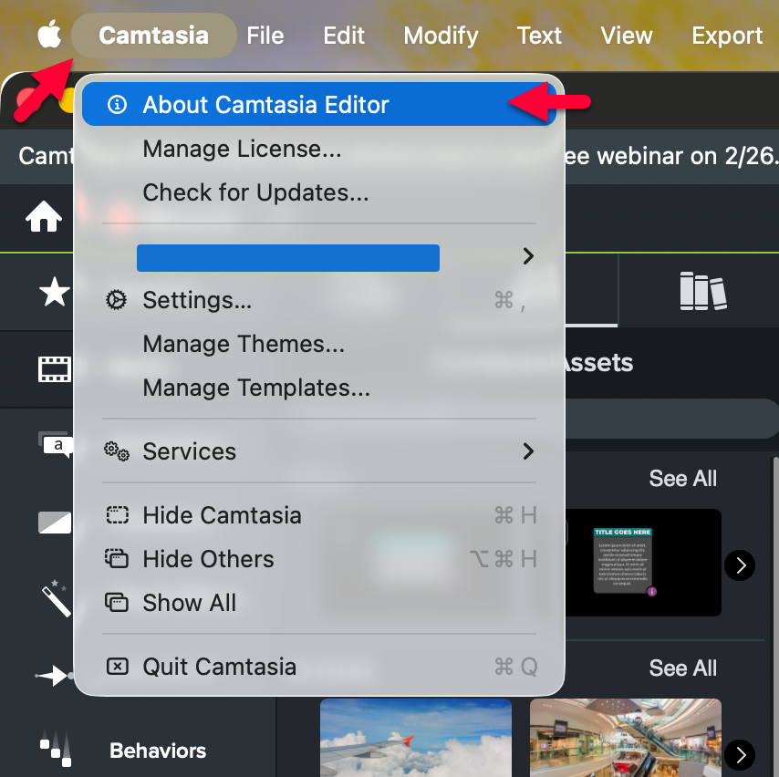Open the File menu
This screenshot has height=777, width=779.
coord(265,35)
